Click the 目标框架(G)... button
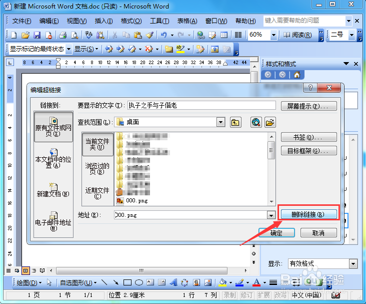The height and width of the screenshot is (304, 366). point(309,151)
